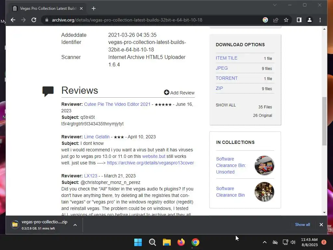Open the notification badge showing 2
The image size is (333, 250).
pos(324,242)
